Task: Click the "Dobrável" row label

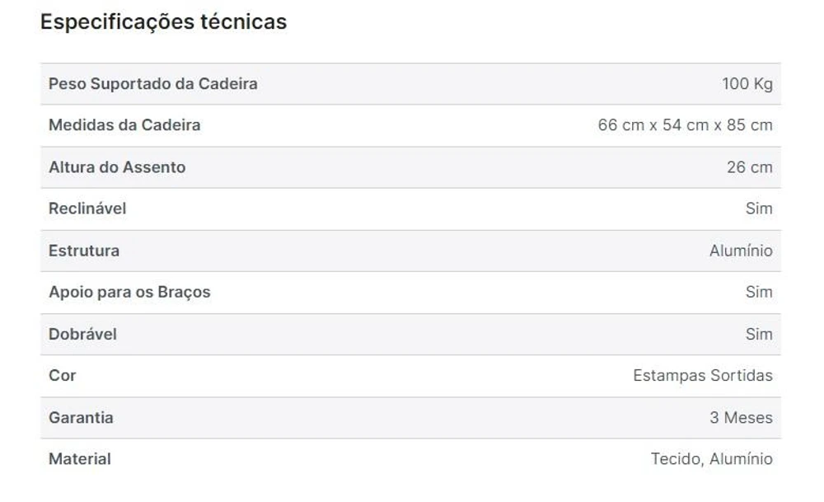Action: [82, 334]
